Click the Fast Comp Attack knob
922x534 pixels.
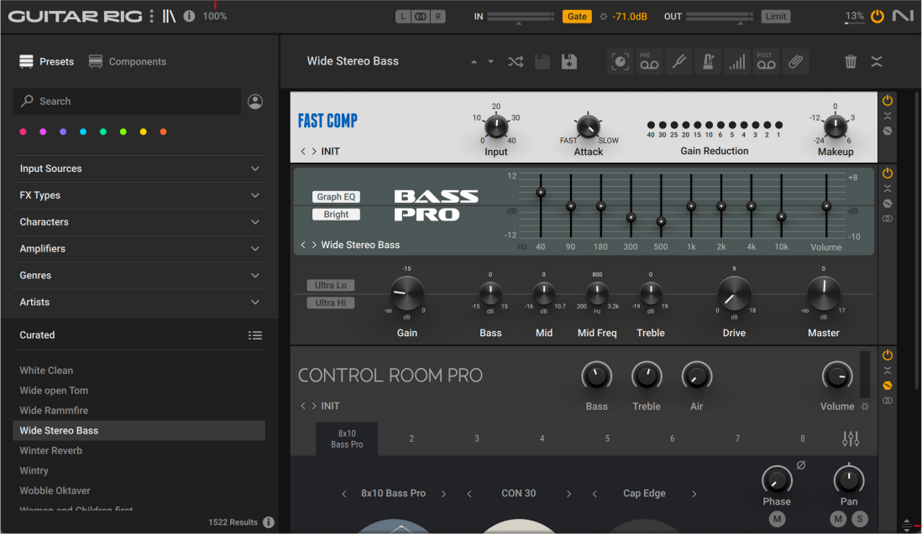[588, 126]
